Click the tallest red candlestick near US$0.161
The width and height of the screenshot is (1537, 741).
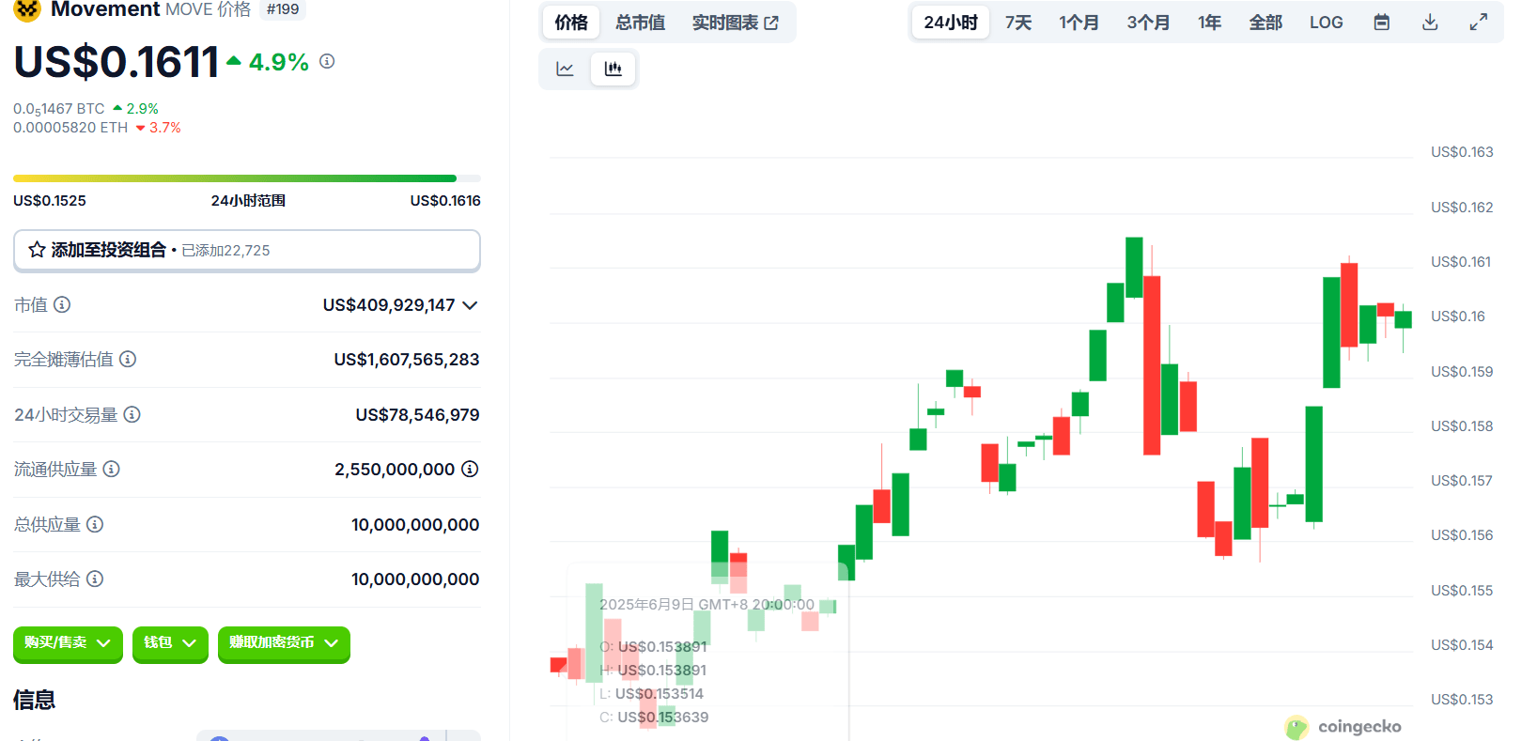(x=1152, y=365)
